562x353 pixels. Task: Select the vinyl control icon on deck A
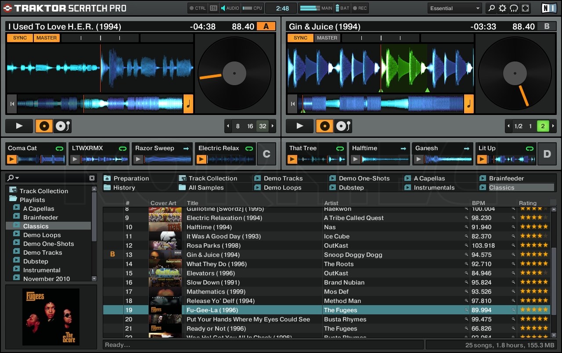point(44,126)
